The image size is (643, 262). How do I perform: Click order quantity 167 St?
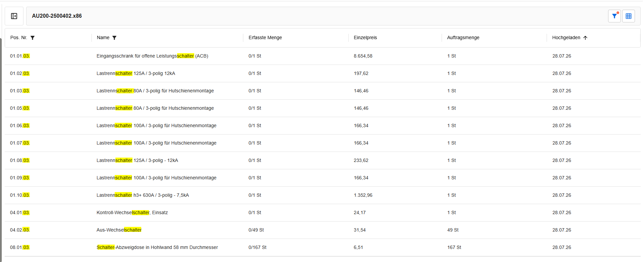(454, 247)
